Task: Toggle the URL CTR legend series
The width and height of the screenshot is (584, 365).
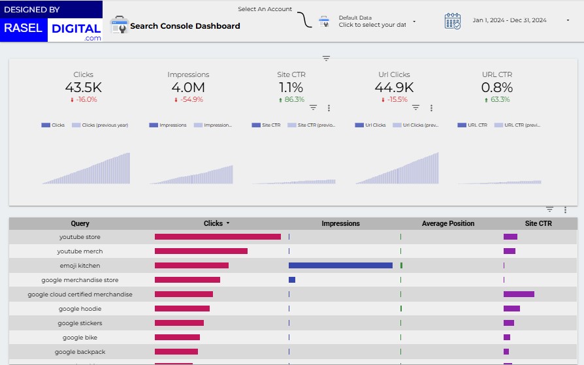Action: [x=473, y=125]
